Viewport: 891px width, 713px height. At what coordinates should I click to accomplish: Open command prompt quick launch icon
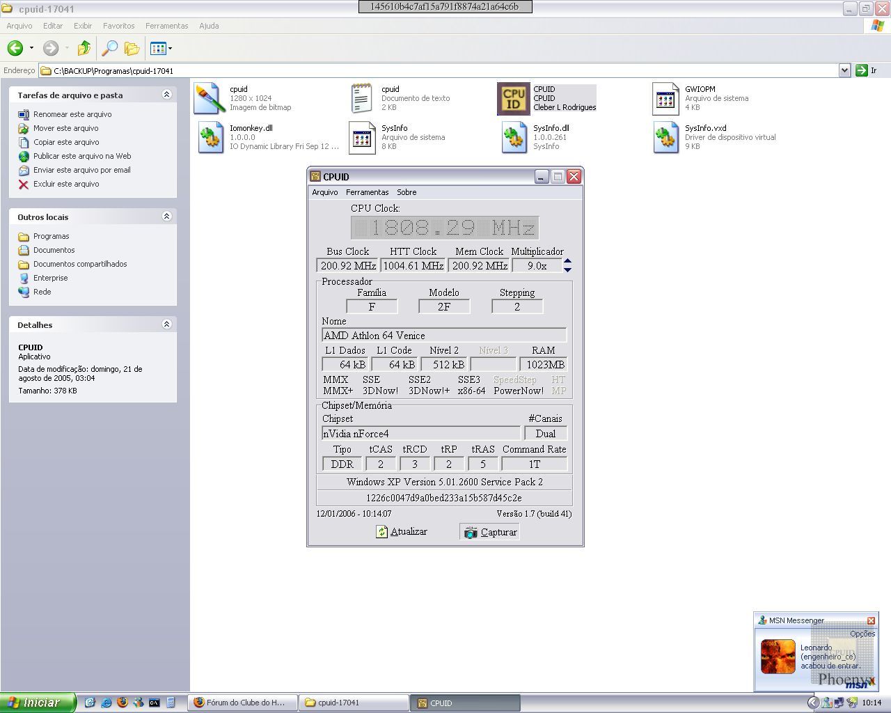(155, 703)
